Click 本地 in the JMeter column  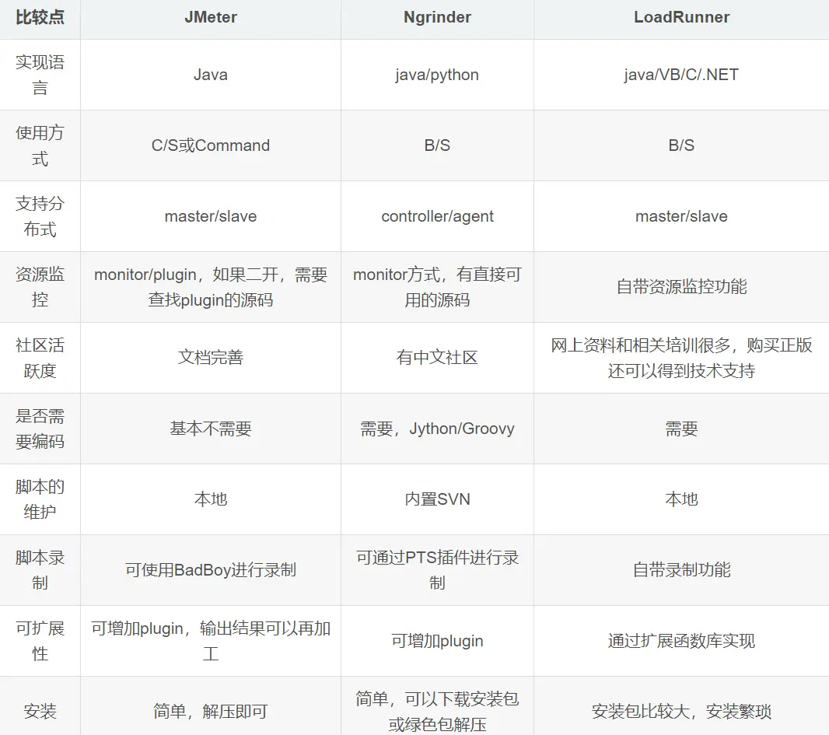tap(211, 499)
